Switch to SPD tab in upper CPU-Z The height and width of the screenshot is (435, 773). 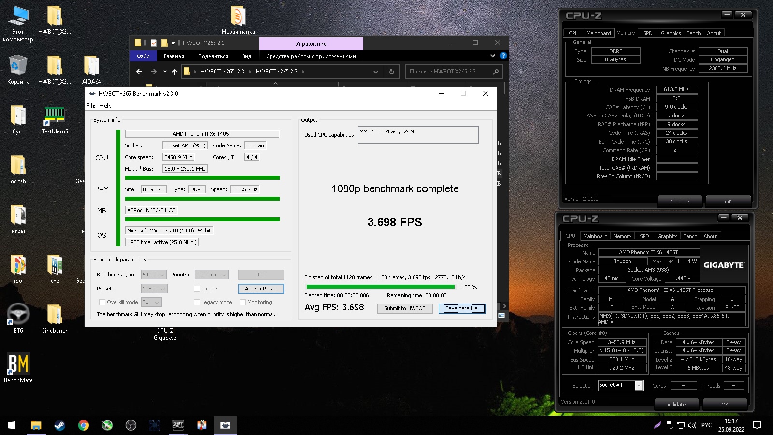647,33
